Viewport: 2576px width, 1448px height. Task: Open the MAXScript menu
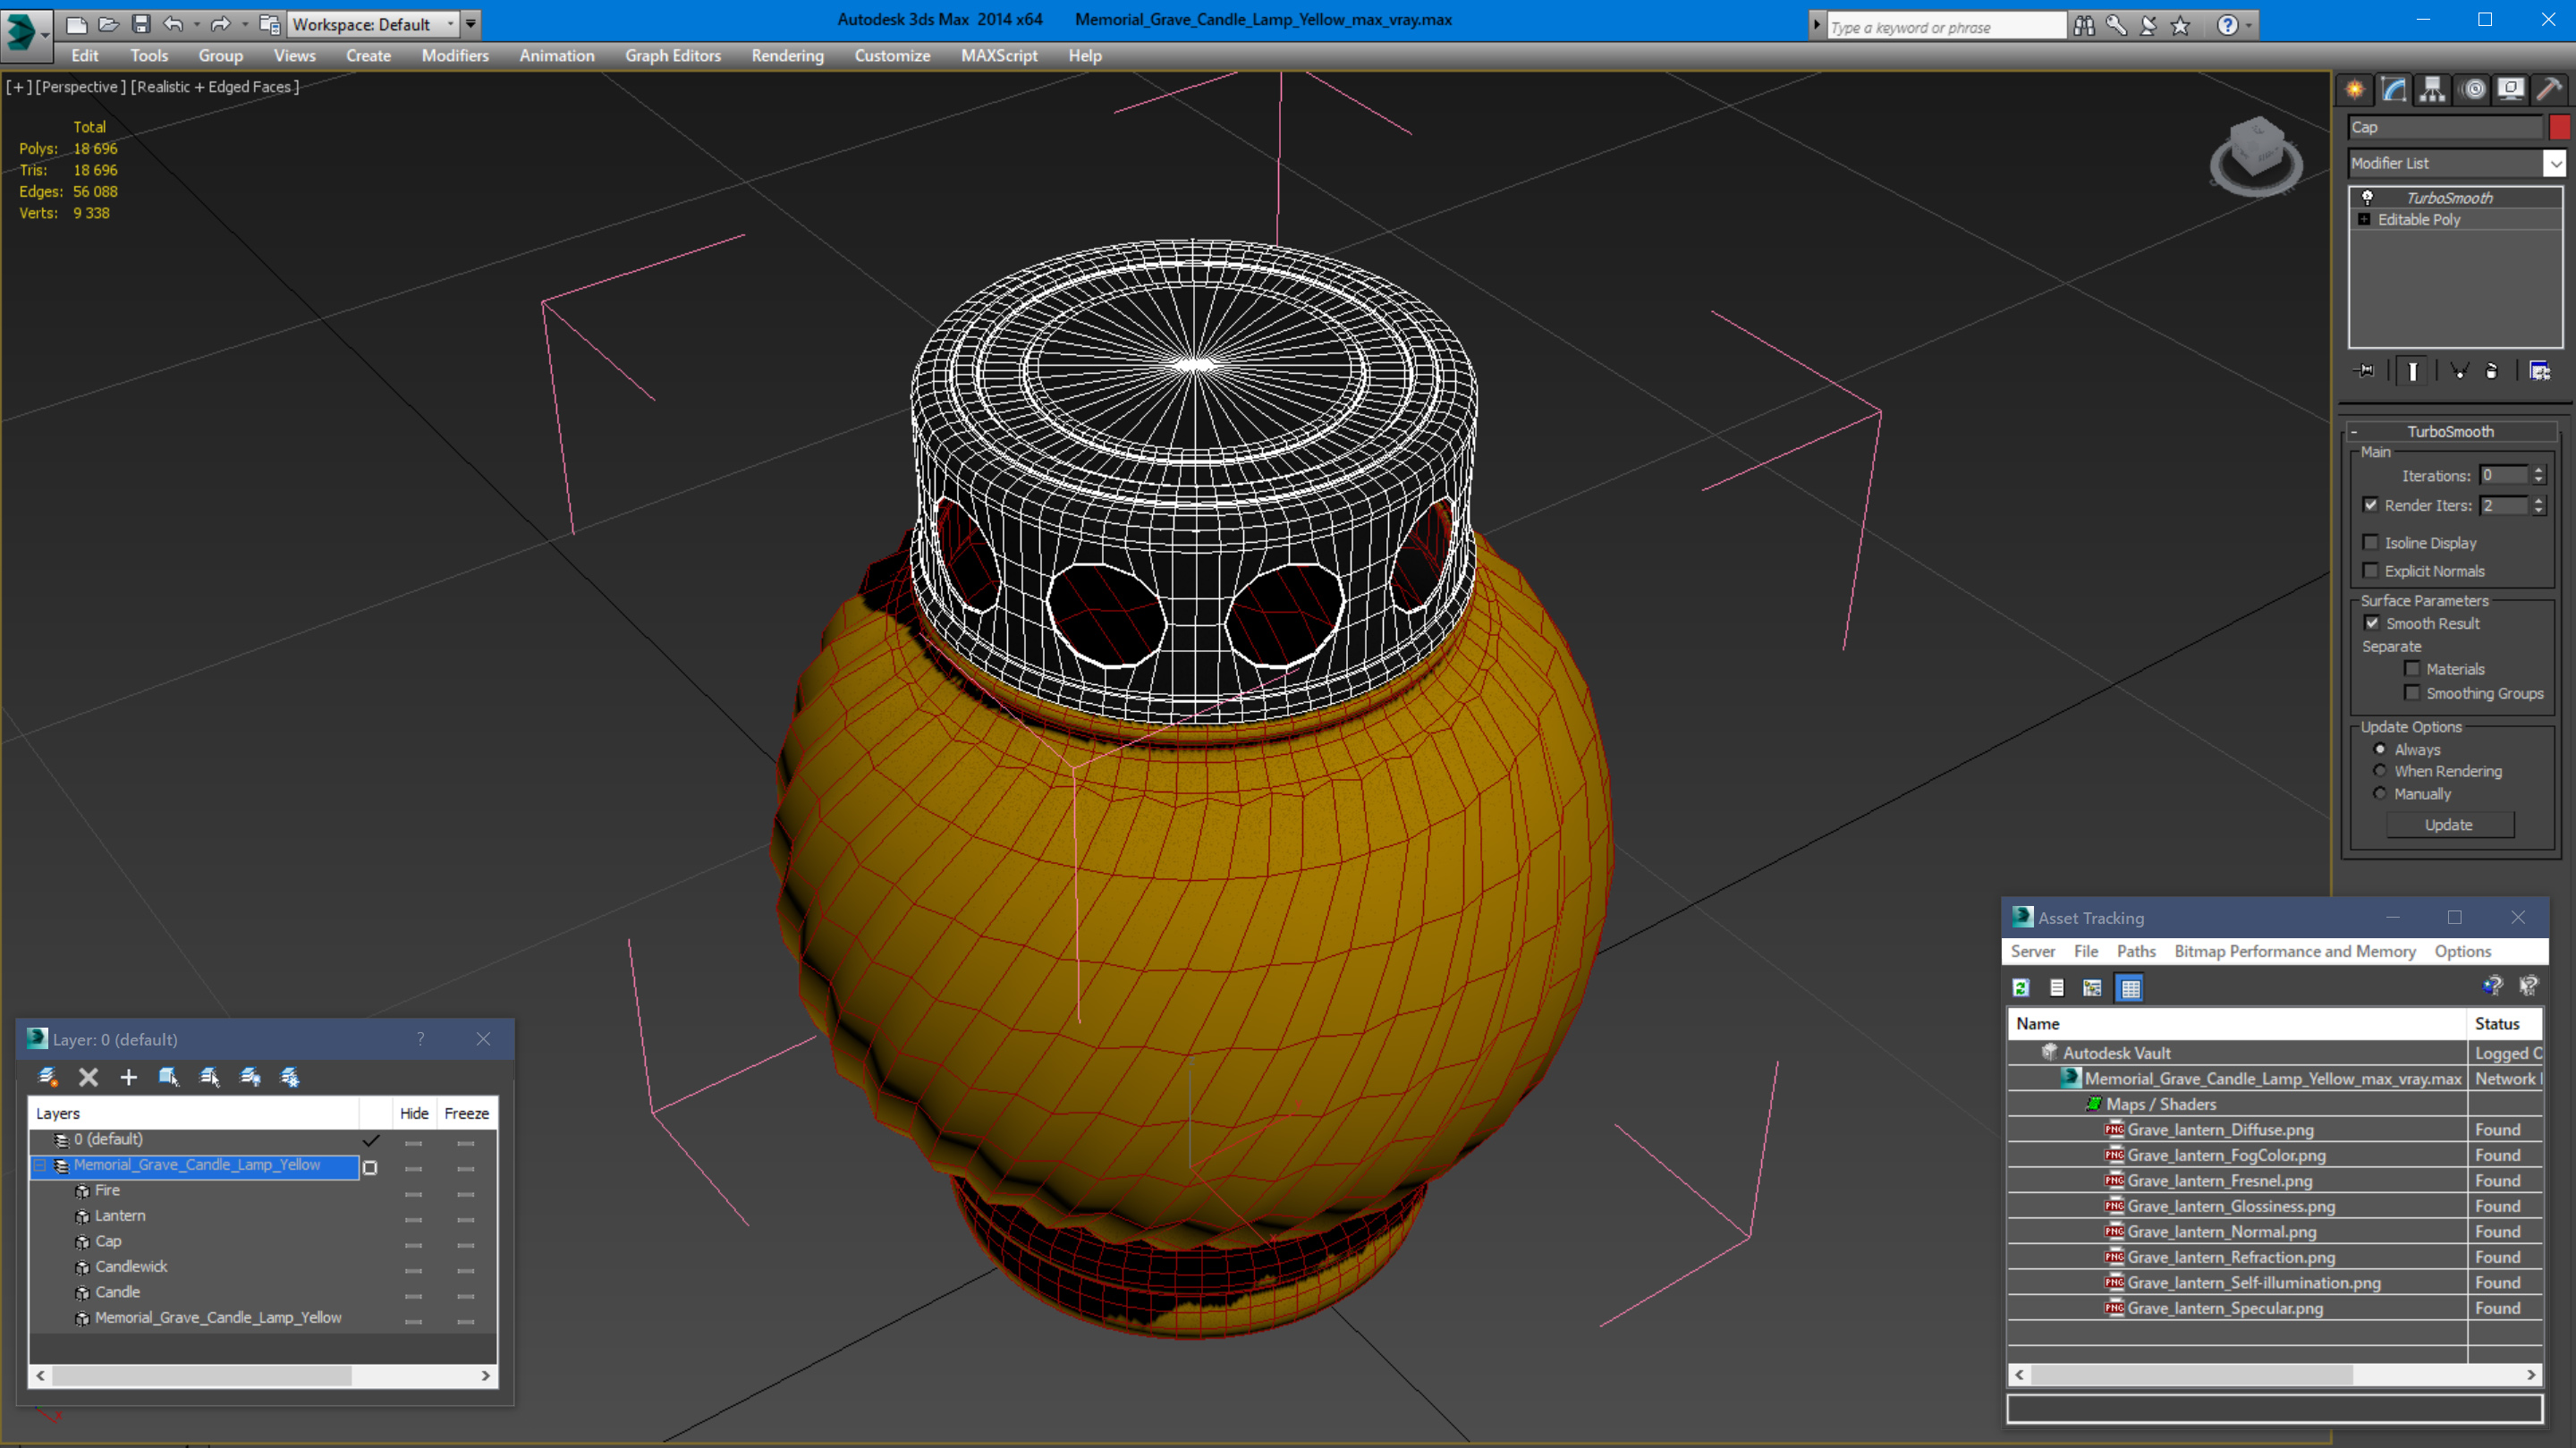(998, 56)
